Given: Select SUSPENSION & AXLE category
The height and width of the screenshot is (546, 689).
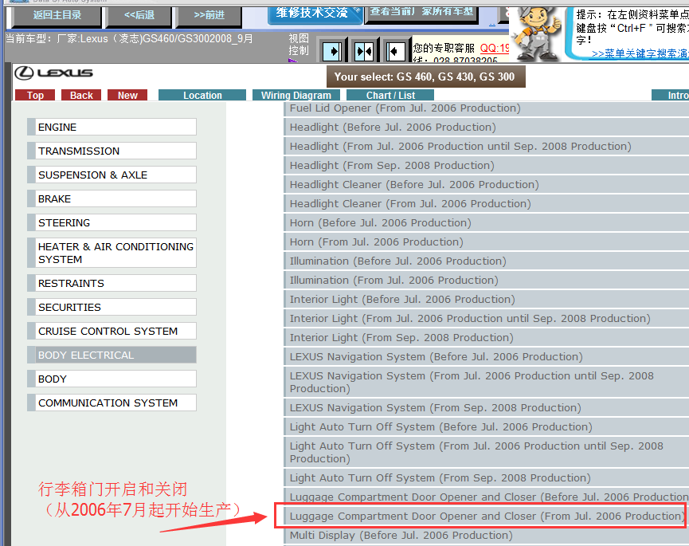Looking at the screenshot, I should click(x=112, y=175).
